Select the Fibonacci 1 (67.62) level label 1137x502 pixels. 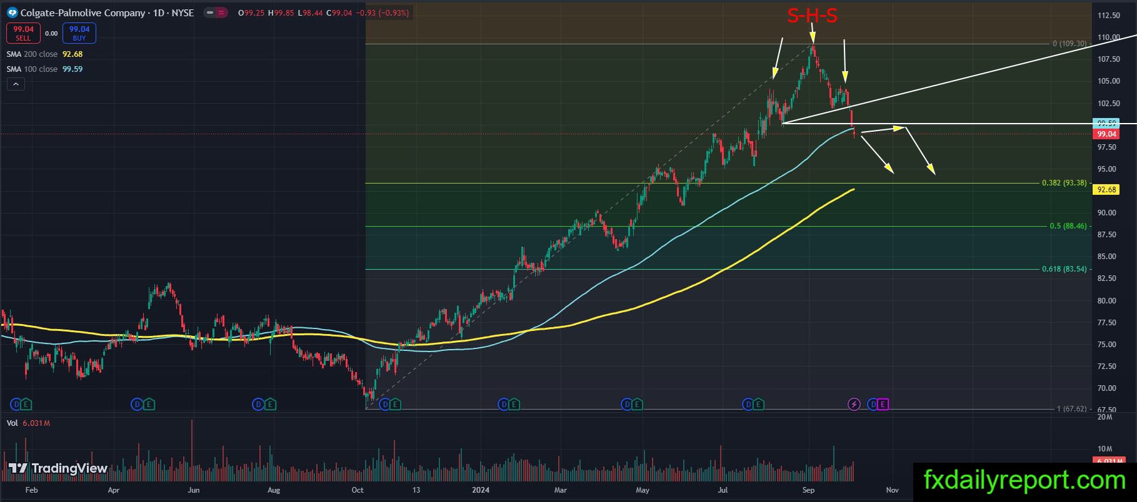pyautogui.click(x=1071, y=410)
